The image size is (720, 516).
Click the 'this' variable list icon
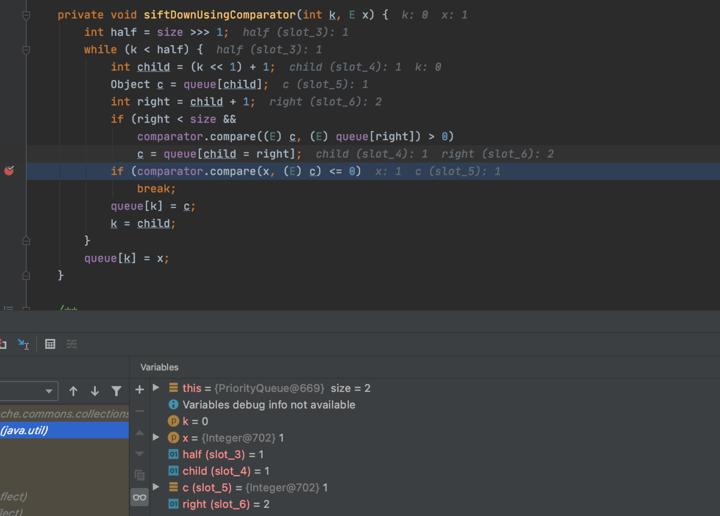point(174,388)
